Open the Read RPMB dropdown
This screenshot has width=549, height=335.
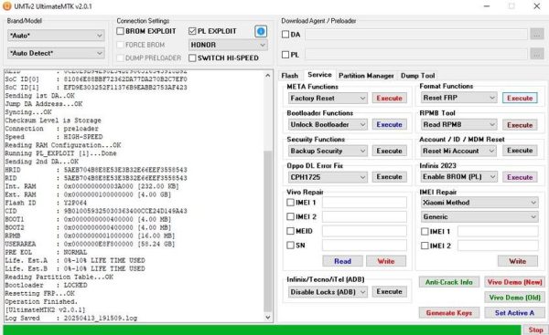pyautogui.click(x=458, y=125)
